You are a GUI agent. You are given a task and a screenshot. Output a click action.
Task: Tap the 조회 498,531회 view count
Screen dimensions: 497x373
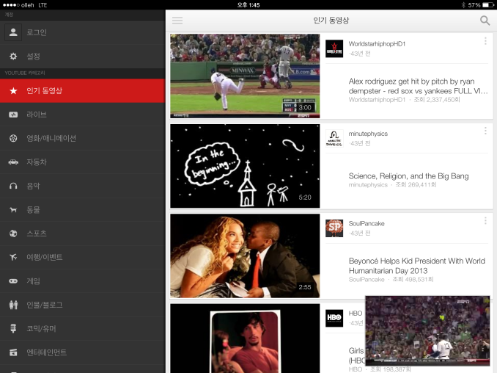413,279
